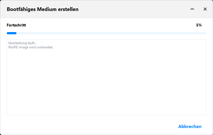This screenshot has height=135, width=213.
Task: Select the "Verarbeitung läuft..." log line
Action: (x=22, y=43)
